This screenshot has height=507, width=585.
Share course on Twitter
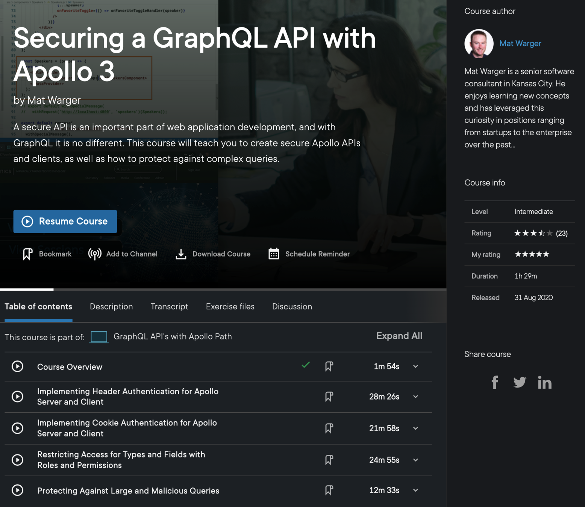coord(520,382)
